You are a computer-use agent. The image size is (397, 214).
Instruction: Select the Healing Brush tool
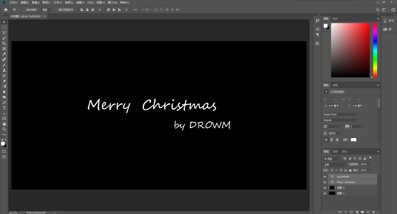4,59
